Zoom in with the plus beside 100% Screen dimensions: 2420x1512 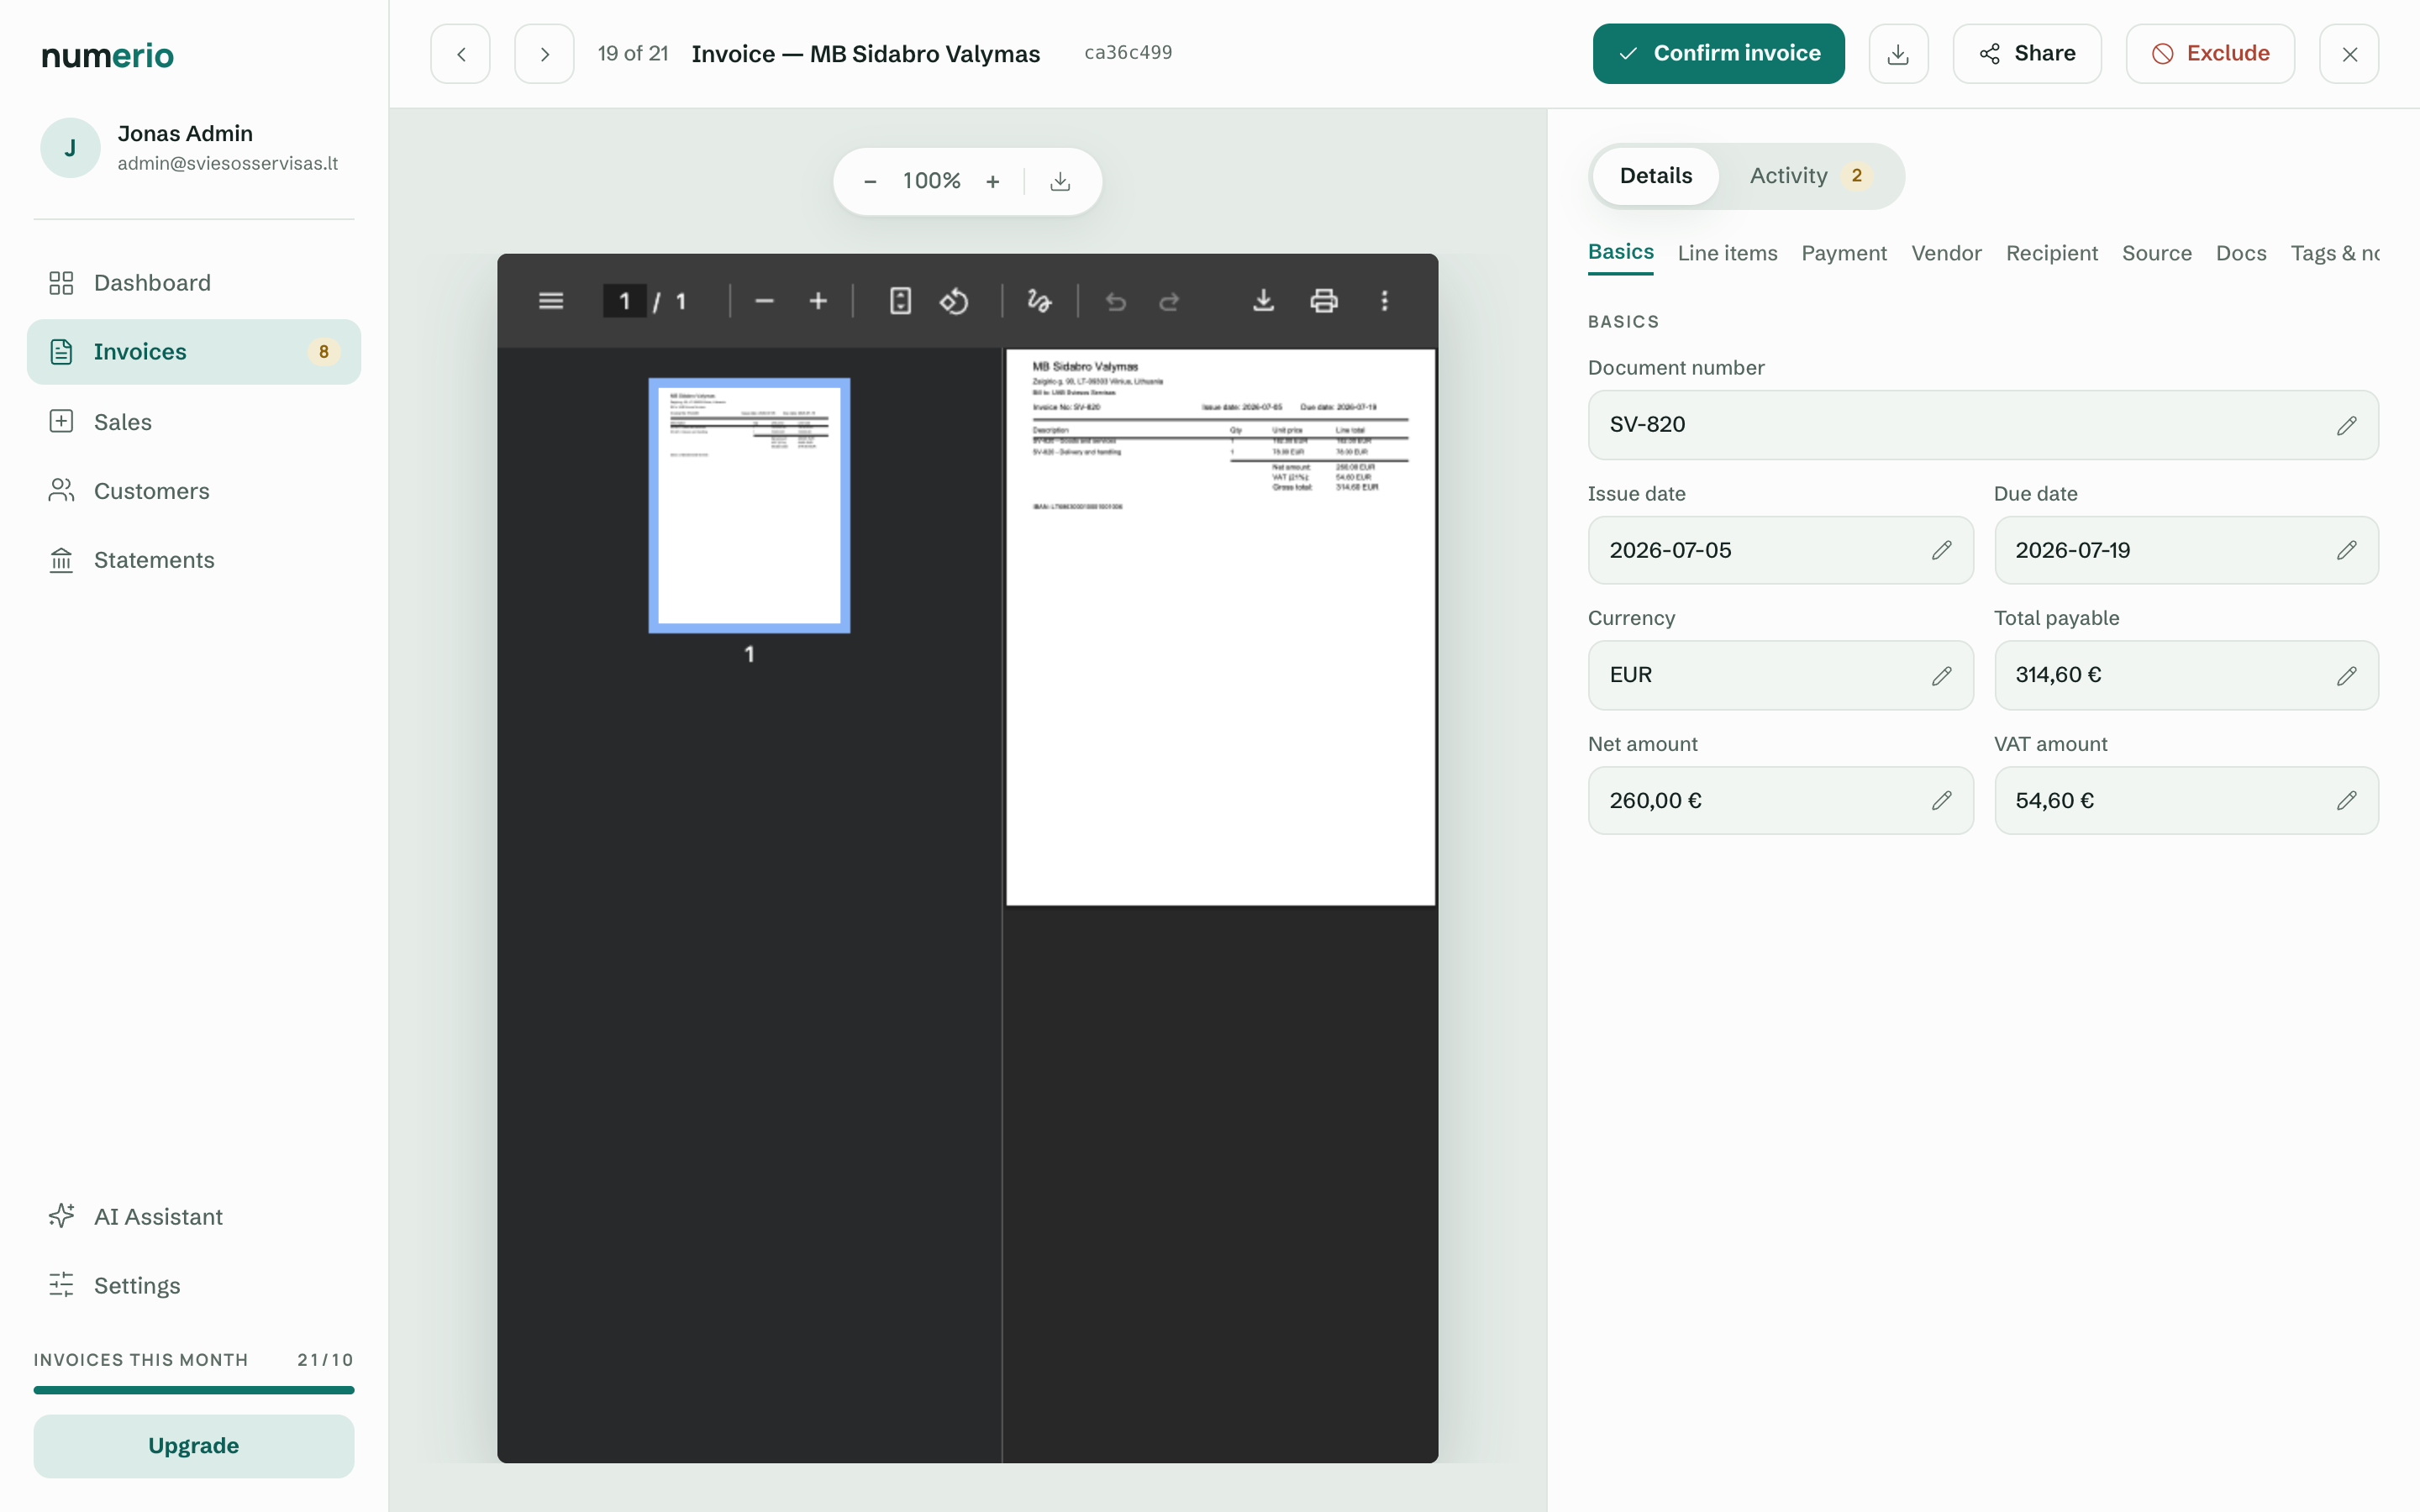[x=993, y=181]
